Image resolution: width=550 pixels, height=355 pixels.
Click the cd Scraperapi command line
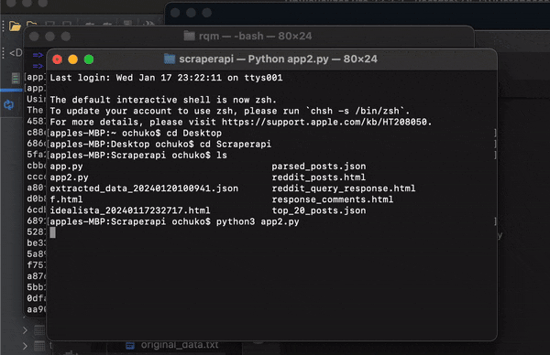(160, 145)
